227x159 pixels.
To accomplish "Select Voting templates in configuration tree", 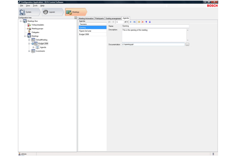I will 38,25.
